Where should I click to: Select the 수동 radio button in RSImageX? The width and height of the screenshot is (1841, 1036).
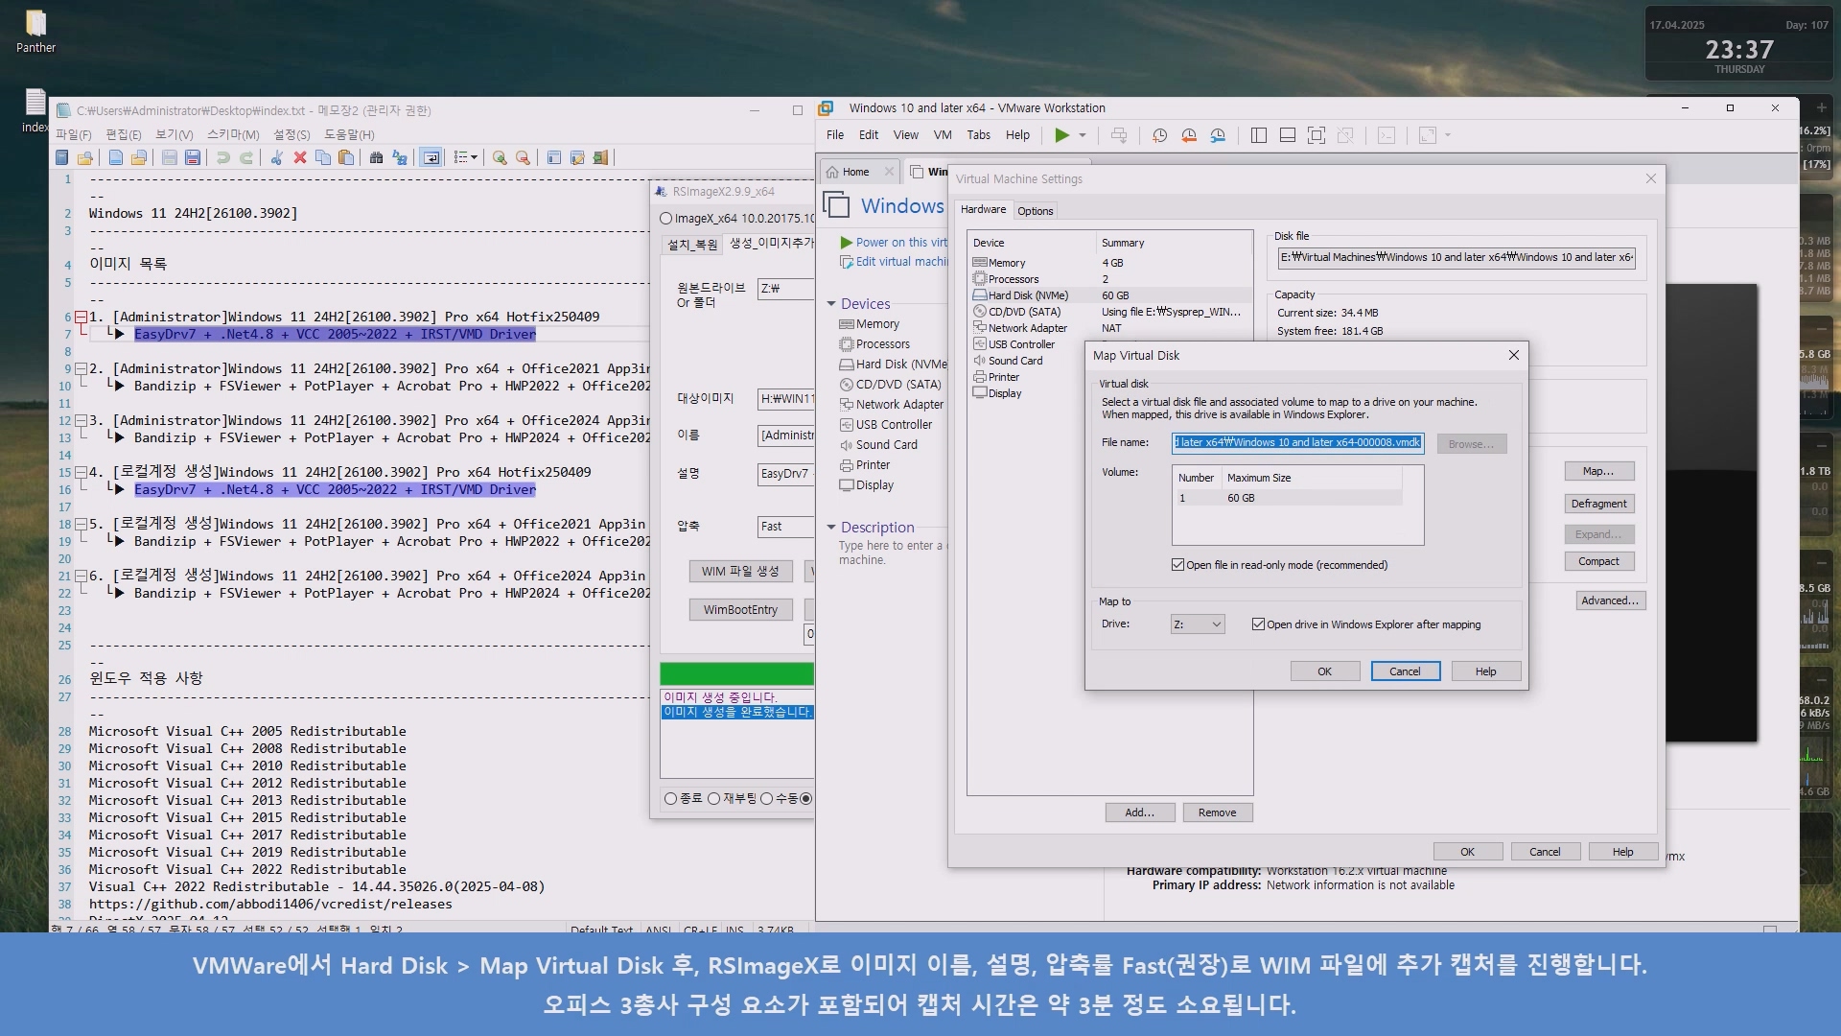767,799
